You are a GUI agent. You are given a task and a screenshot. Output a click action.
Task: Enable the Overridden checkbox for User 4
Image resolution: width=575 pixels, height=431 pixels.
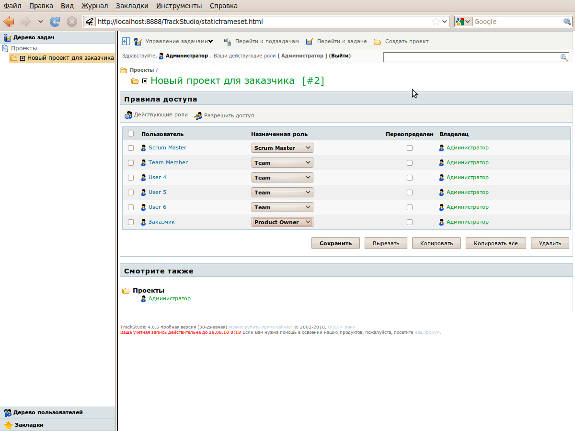[x=409, y=178]
